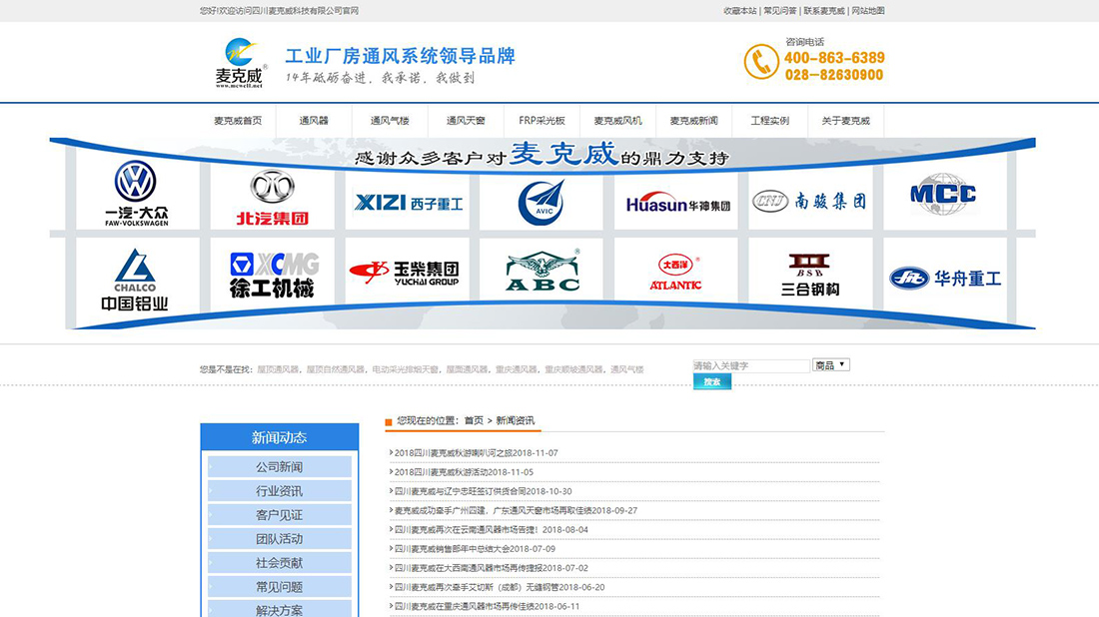Open the 工程实例 nav item
Image resolution: width=1099 pixels, height=617 pixels.
(769, 121)
